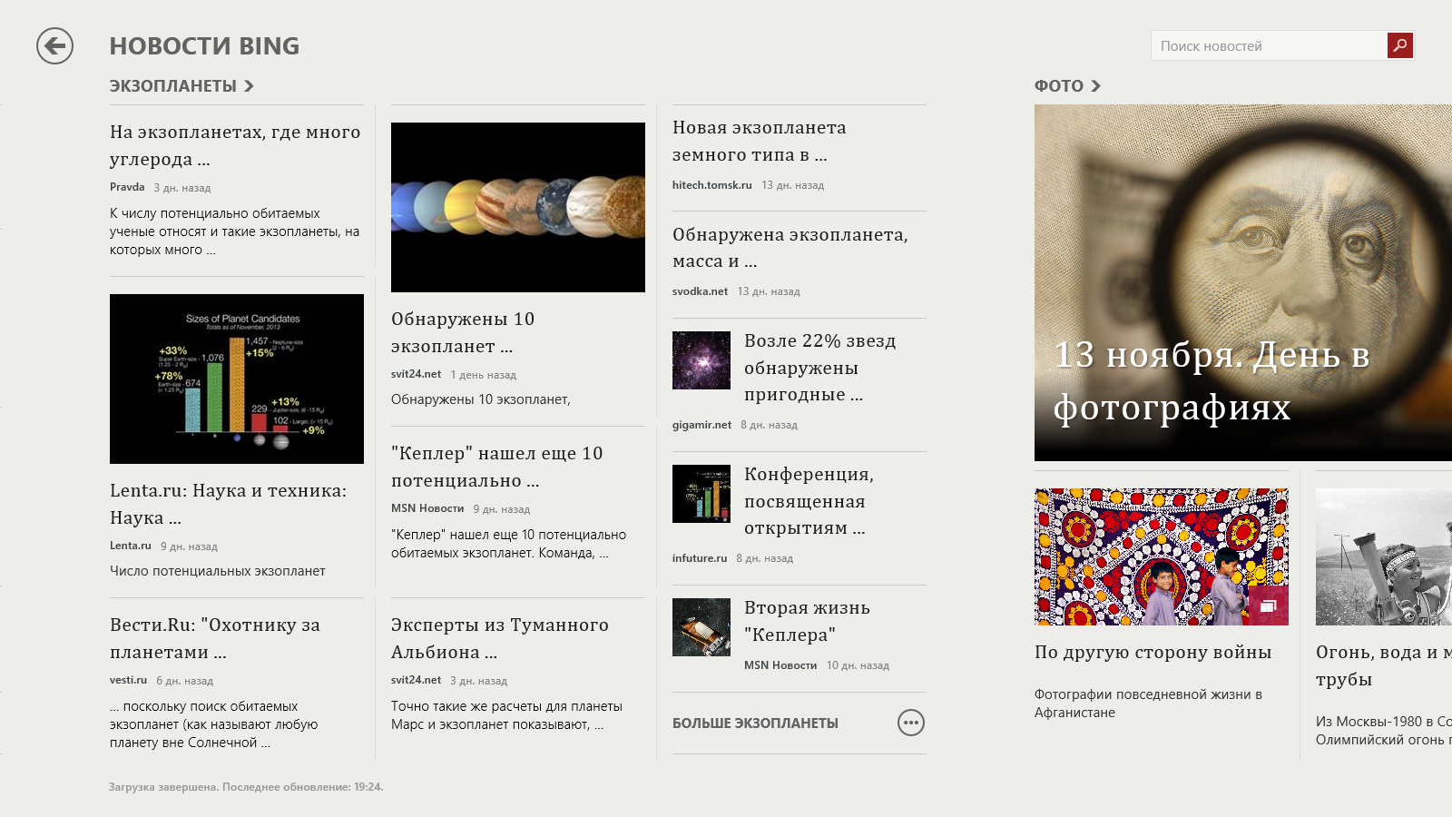Open article "Кеплер" нашел еще 10 потенциально
Image resolution: width=1452 pixels, height=817 pixels.
click(496, 467)
